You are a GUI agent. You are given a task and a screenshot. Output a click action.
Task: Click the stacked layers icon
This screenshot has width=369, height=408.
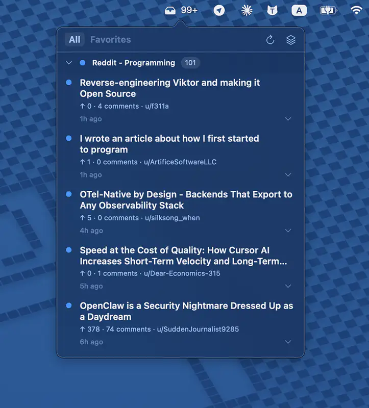[291, 40]
